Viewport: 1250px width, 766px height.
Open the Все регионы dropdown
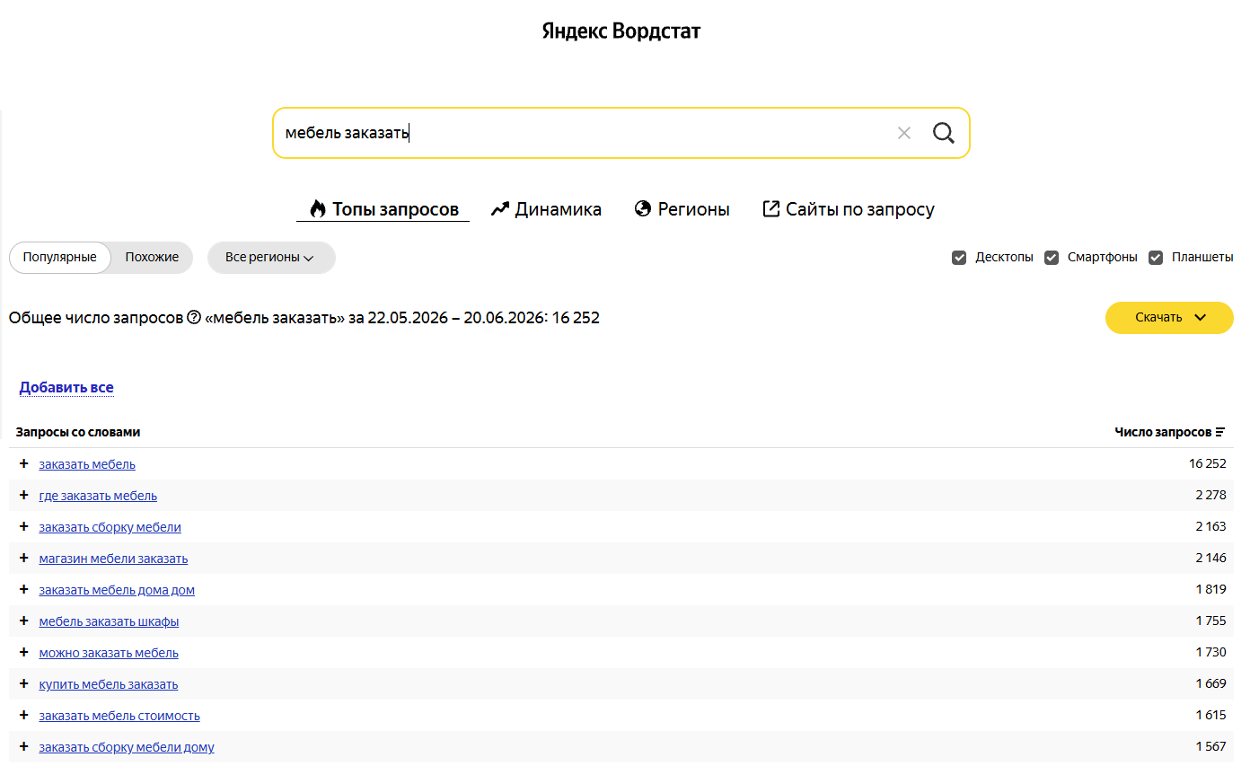(271, 257)
